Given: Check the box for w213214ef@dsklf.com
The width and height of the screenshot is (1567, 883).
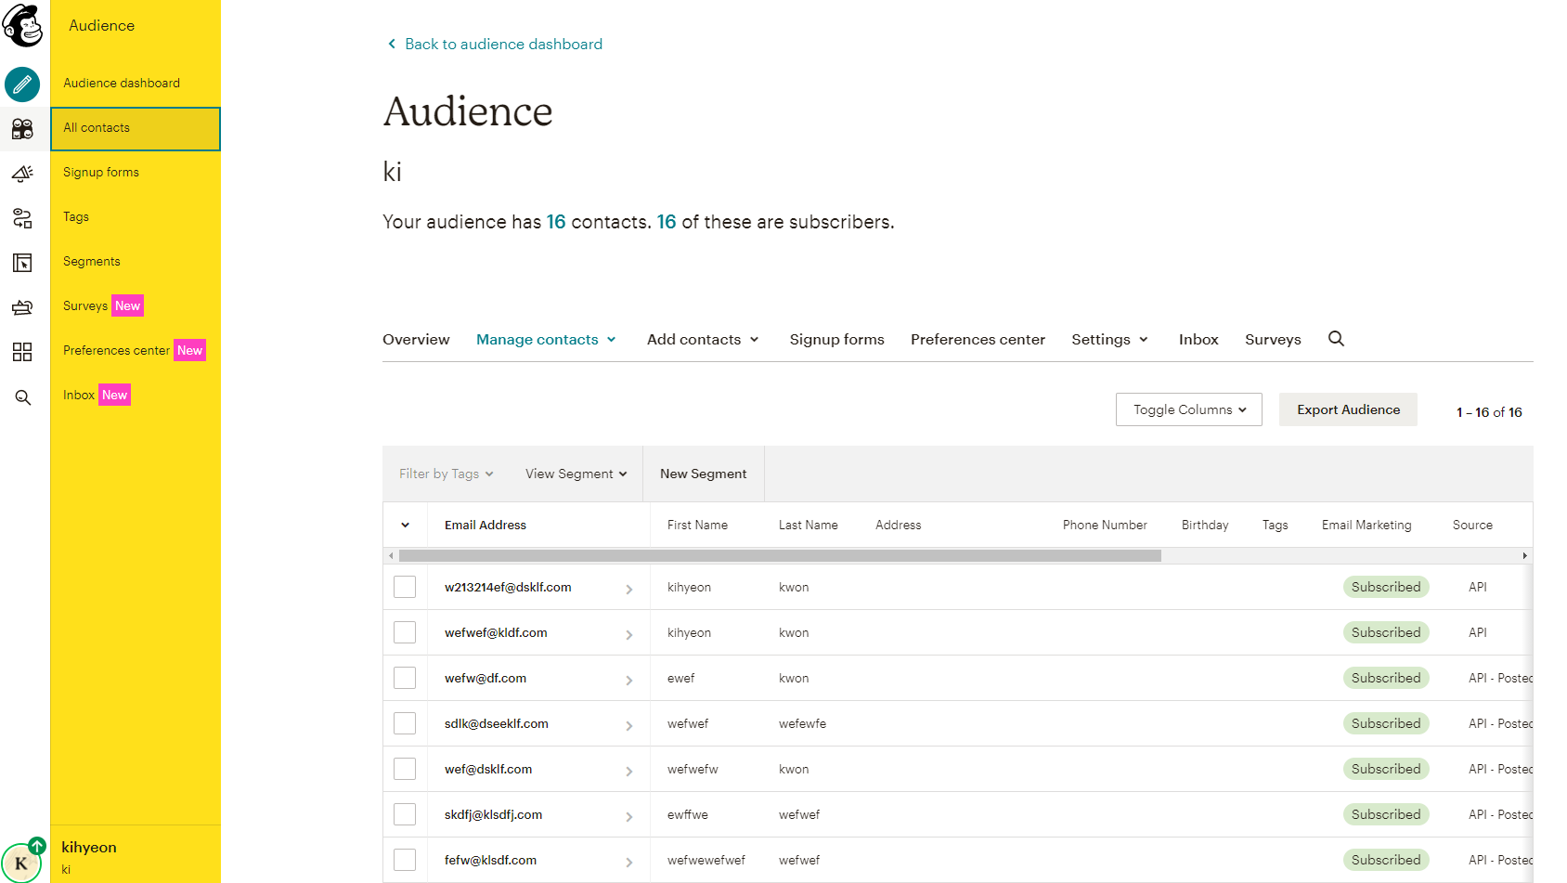Looking at the screenshot, I should (x=405, y=587).
